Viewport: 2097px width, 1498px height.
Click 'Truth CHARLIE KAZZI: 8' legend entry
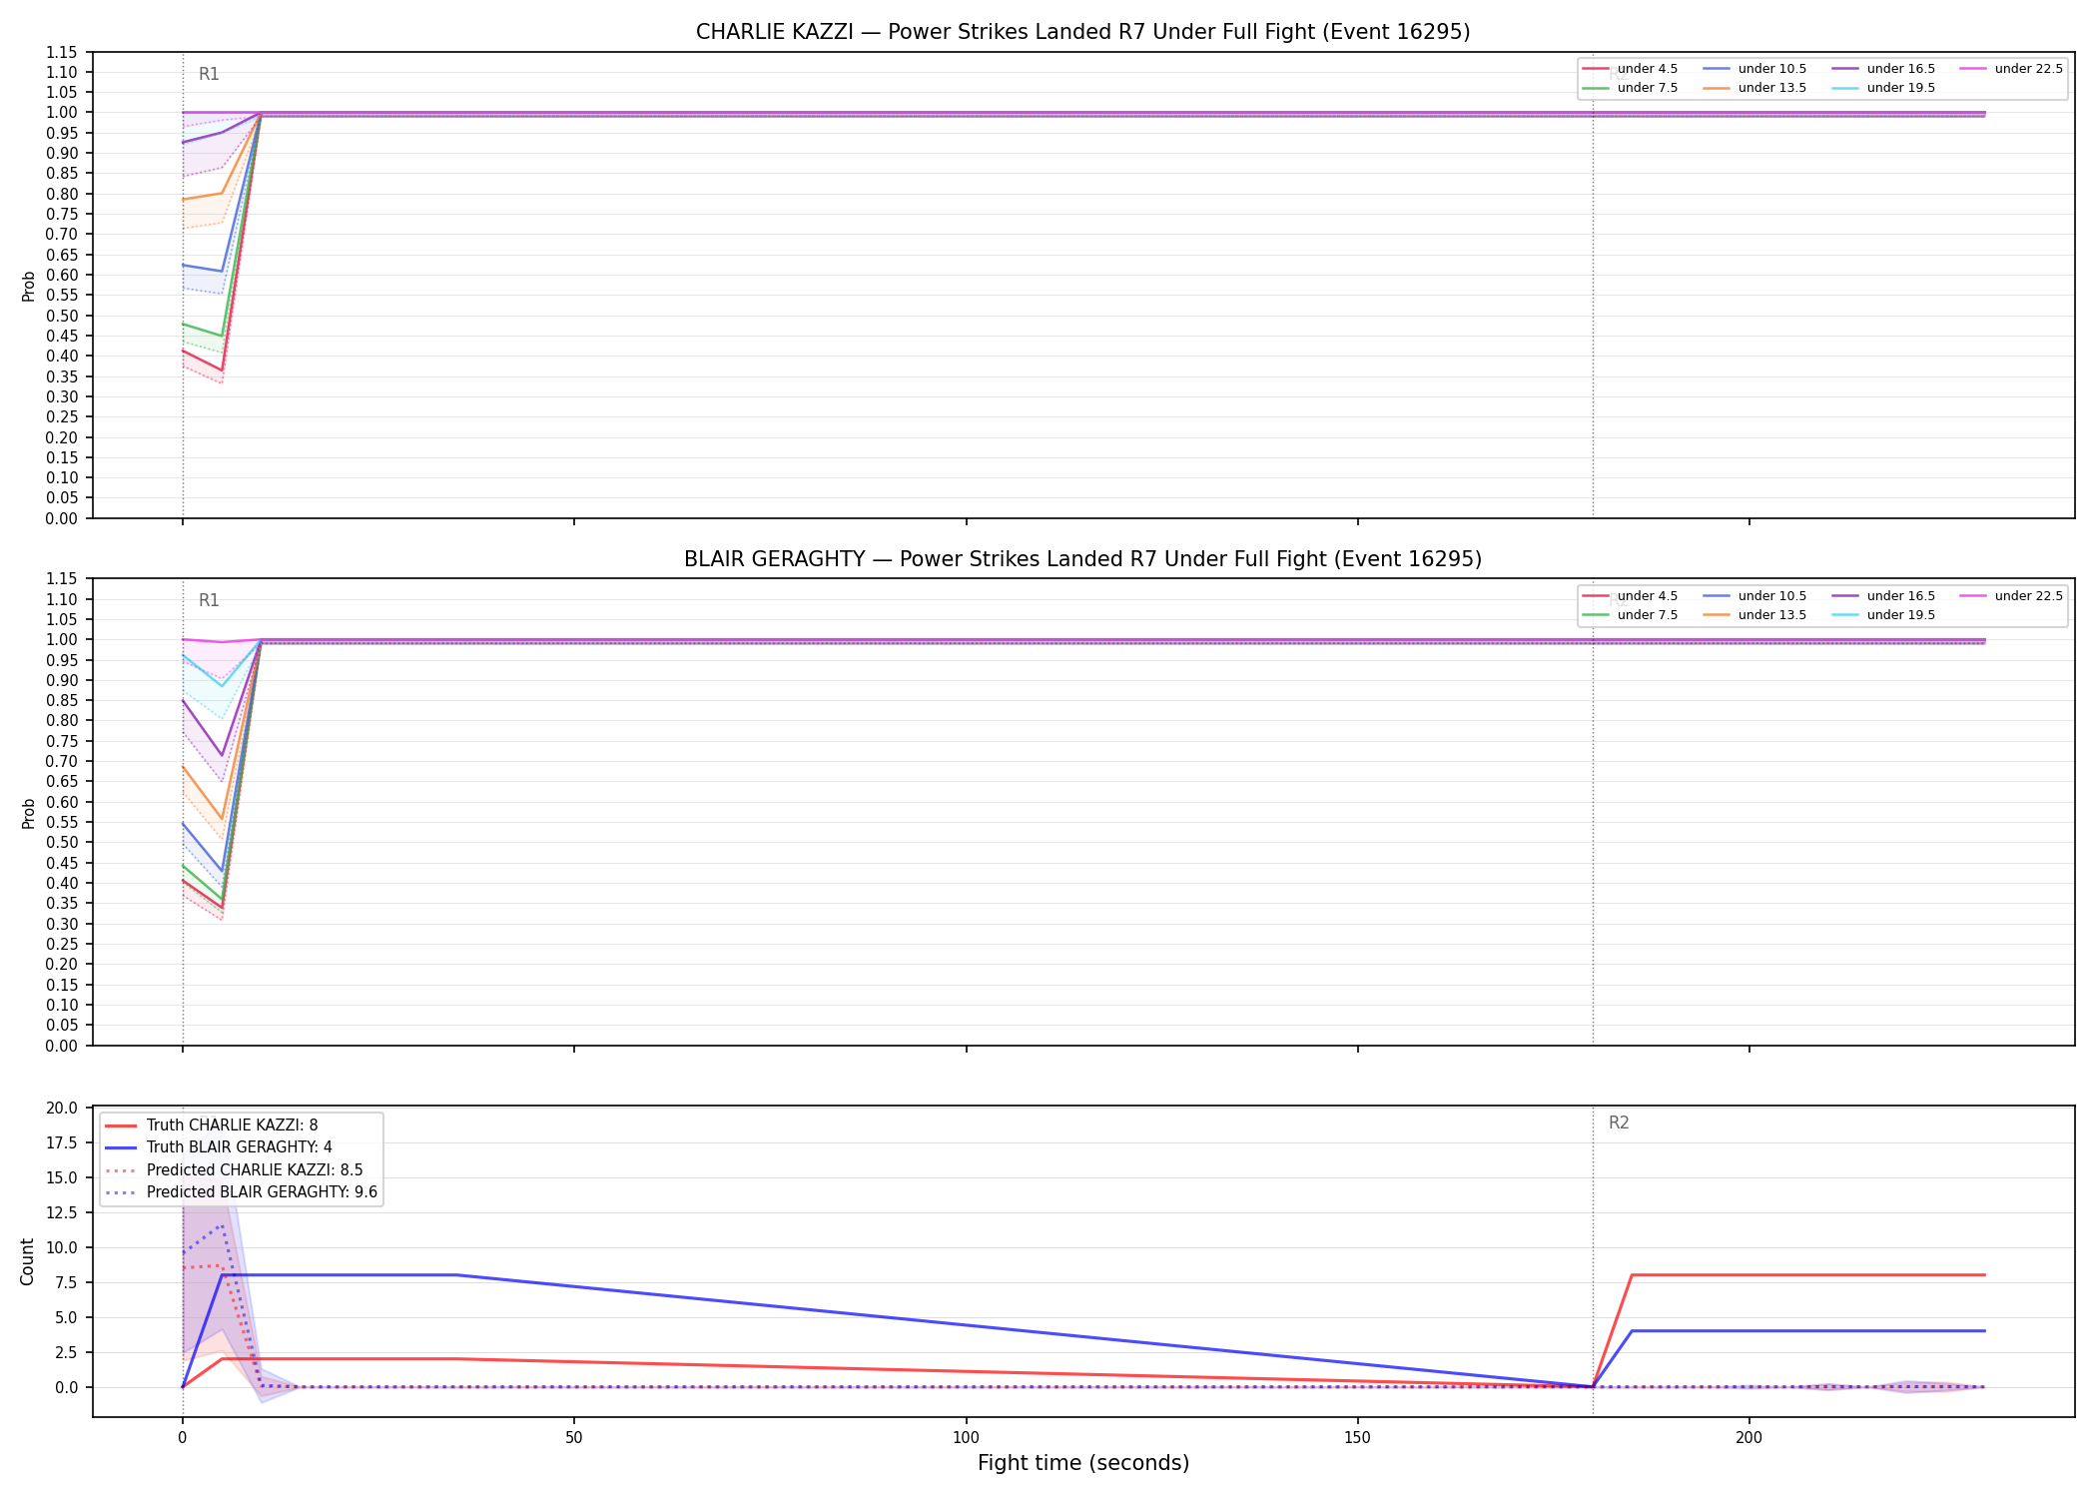[x=212, y=1125]
